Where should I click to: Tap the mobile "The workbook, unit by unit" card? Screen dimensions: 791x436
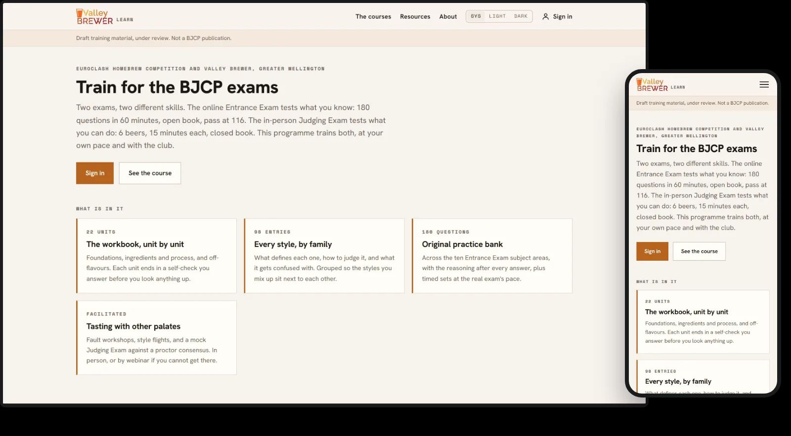click(703, 321)
